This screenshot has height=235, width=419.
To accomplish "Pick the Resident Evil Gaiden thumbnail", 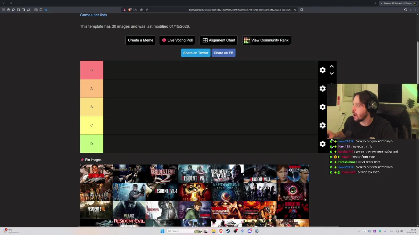I will tap(293, 210).
